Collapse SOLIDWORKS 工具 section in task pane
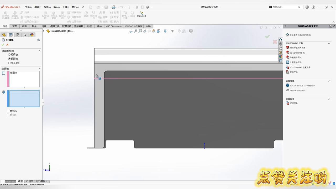 [x=329, y=43]
